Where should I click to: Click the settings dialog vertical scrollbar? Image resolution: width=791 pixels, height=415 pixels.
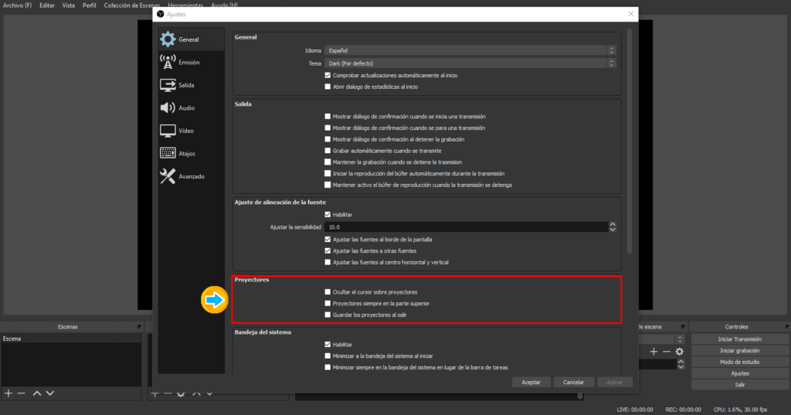tap(630, 139)
